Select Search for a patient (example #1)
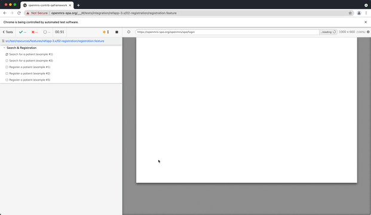The image size is (371, 215). pos(31,54)
